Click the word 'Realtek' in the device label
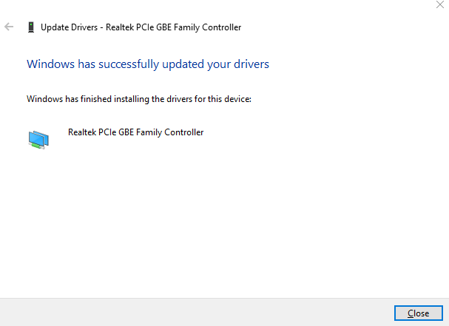 click(81, 132)
